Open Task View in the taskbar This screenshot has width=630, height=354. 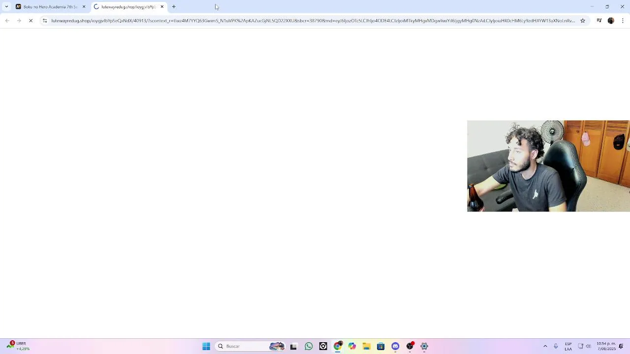click(x=293, y=346)
